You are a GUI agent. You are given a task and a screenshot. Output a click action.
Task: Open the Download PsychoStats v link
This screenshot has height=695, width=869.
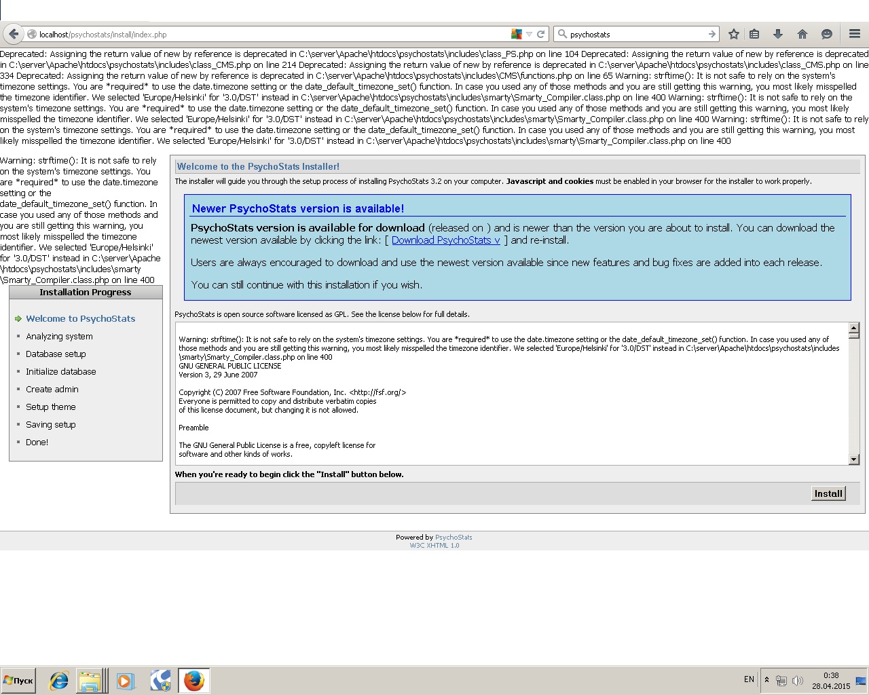(445, 240)
